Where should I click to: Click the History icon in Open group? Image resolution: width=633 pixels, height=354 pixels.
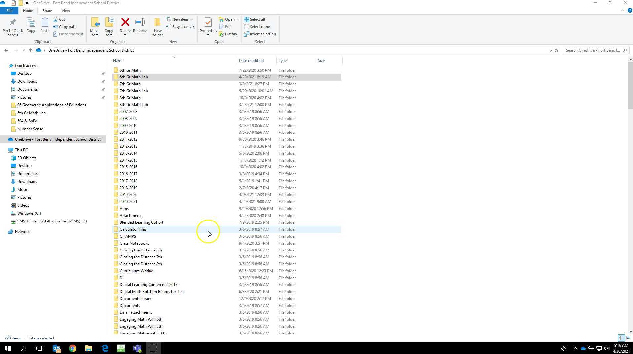point(228,34)
